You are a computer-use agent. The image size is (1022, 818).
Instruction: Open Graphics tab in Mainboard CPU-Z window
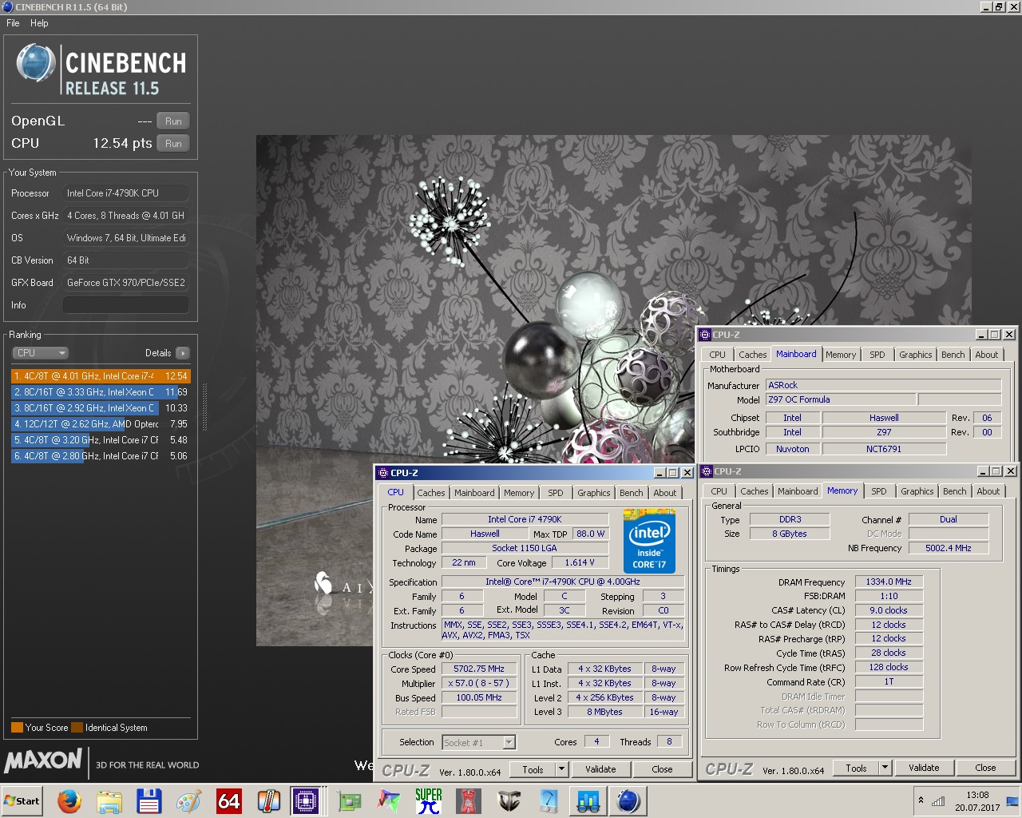(916, 355)
